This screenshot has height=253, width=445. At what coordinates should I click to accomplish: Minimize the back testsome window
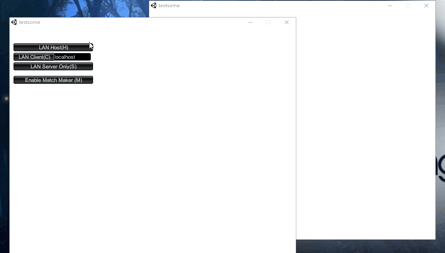(x=390, y=6)
